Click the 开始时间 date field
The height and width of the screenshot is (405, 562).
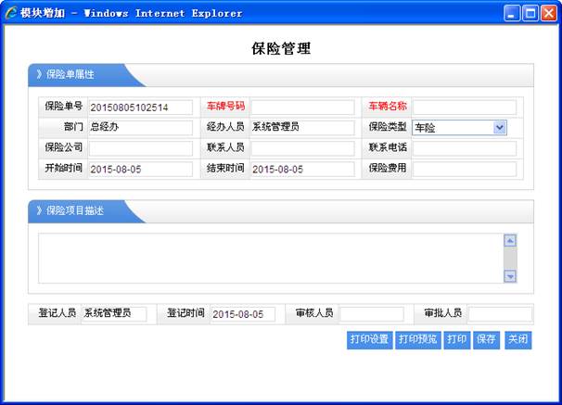[x=140, y=170]
